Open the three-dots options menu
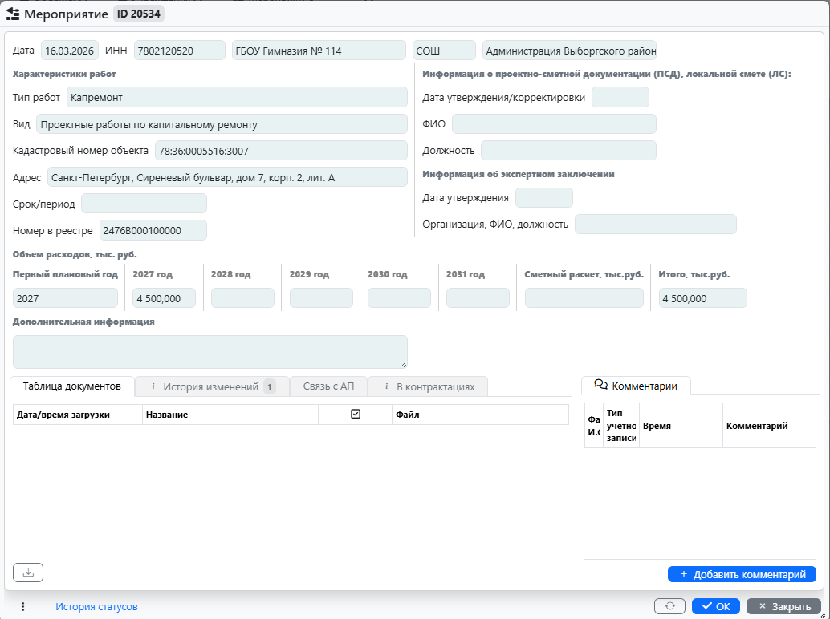The image size is (830, 619). 23,606
